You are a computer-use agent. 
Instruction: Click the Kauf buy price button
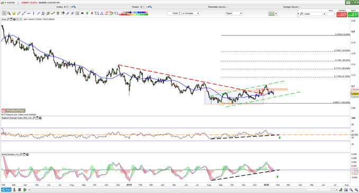(x=353, y=14)
